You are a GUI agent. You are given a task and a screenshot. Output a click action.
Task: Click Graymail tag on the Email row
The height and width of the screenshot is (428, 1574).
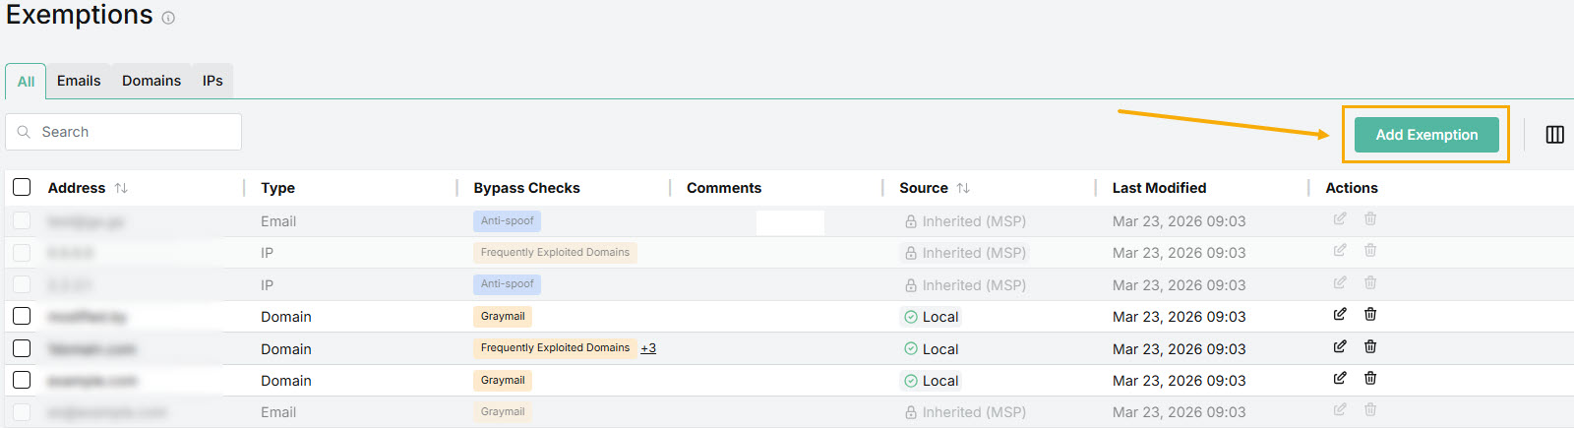click(x=503, y=412)
